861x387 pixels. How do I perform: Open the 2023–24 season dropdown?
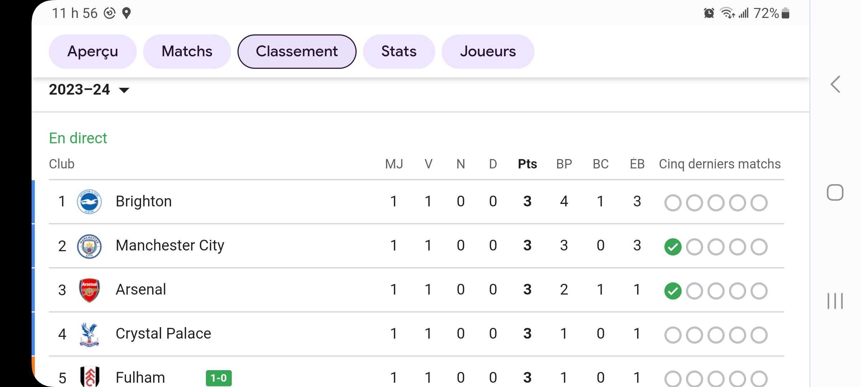pyautogui.click(x=89, y=90)
